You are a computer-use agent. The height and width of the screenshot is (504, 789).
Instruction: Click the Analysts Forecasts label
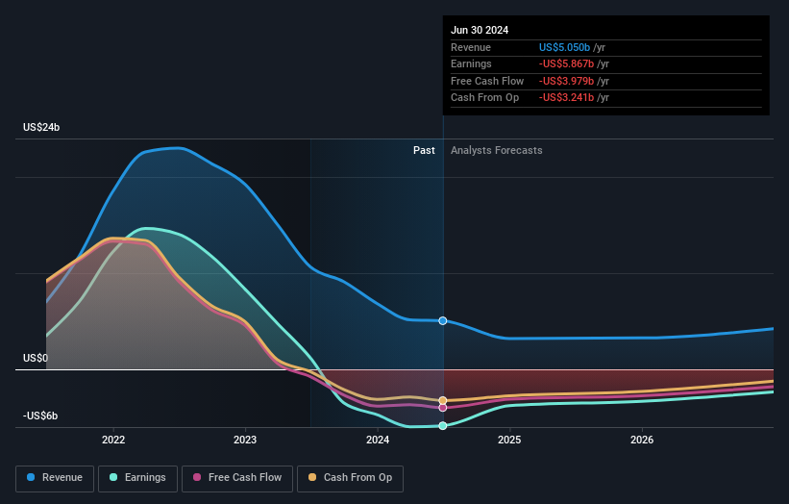[497, 151]
